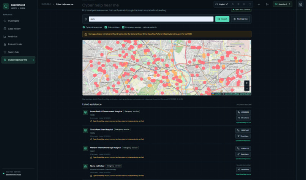Click warning icon under Mahavir Eye Hospital listing
The height and width of the screenshot is (180, 306).
(91, 157)
